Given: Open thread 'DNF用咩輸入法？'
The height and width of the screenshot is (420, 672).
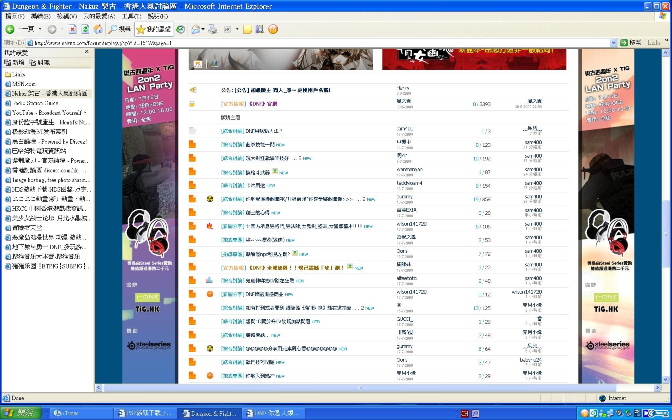Looking at the screenshot, I should coord(264,131).
